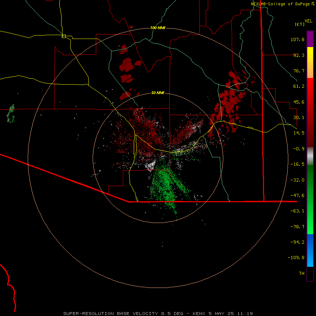The width and height of the screenshot is (316, 316).
Task: Click the blue segment of the color bar
Action: pos(310,250)
